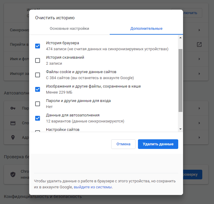Click the scrollbar down arrow in dialog
The width and height of the screenshot is (214, 204).
180,129
